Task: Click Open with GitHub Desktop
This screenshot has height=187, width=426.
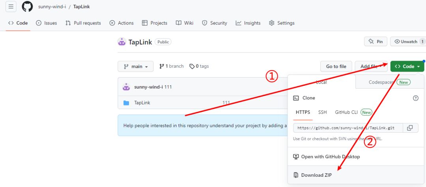Action: (356, 157)
